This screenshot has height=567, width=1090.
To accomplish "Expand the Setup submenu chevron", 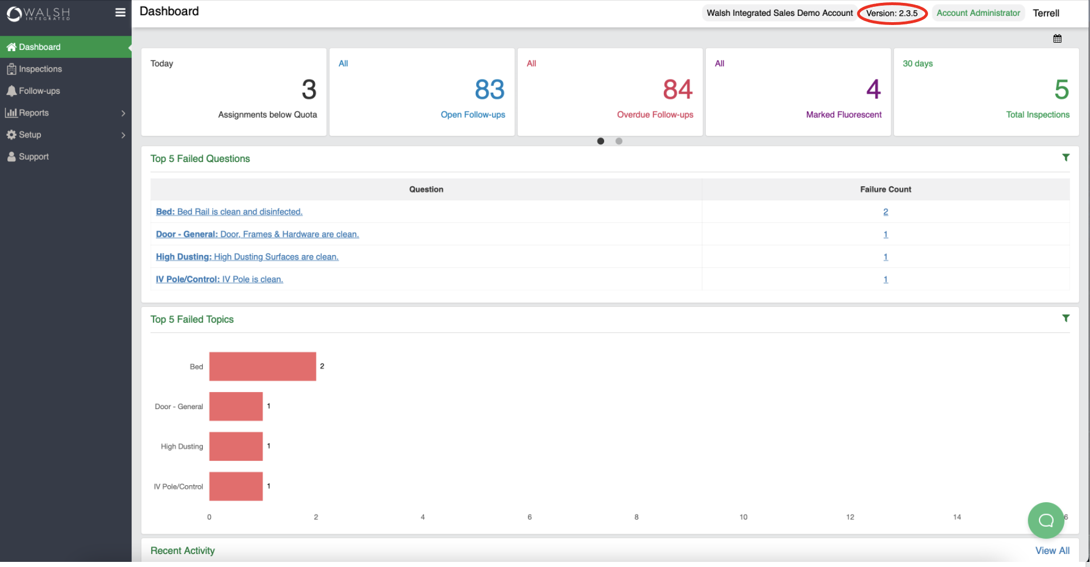I will click(123, 135).
